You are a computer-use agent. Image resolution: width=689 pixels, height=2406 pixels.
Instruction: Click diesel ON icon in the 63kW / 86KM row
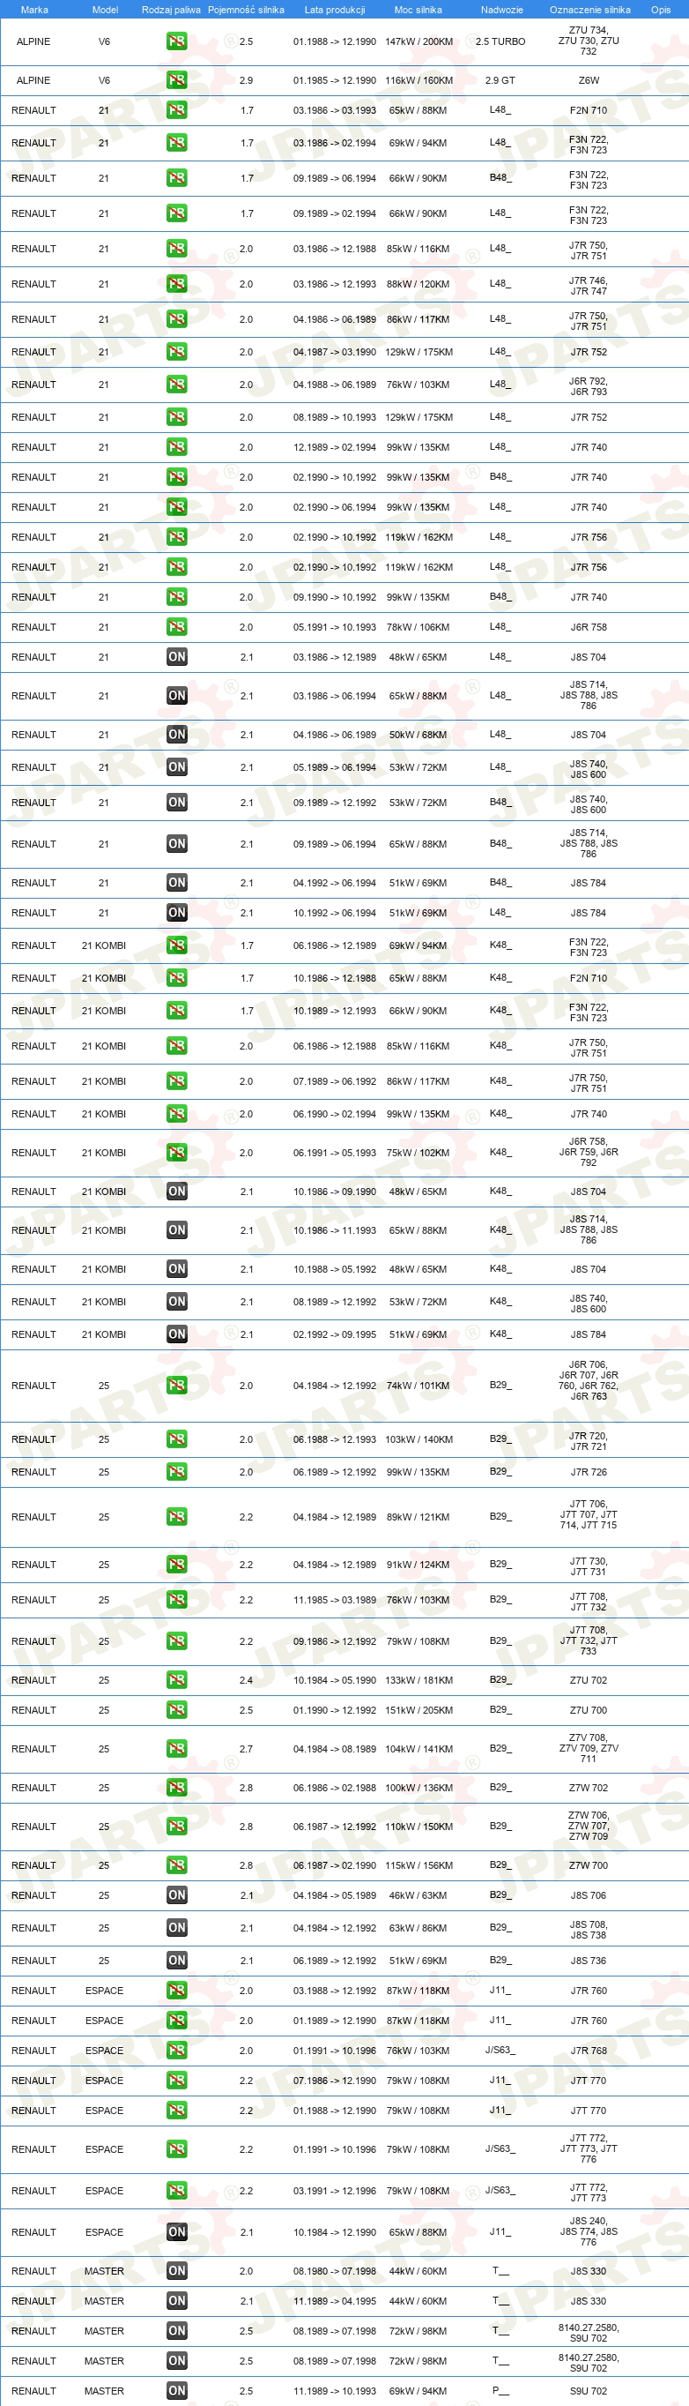176,1928
